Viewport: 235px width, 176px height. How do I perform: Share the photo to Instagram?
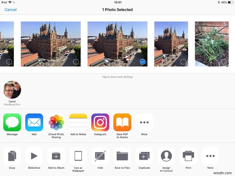pyautogui.click(x=100, y=122)
